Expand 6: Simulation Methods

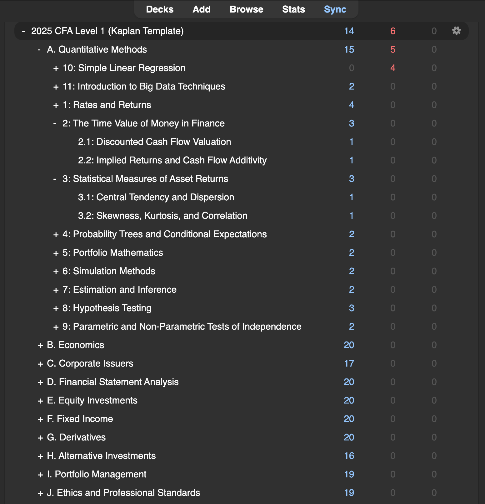click(56, 271)
